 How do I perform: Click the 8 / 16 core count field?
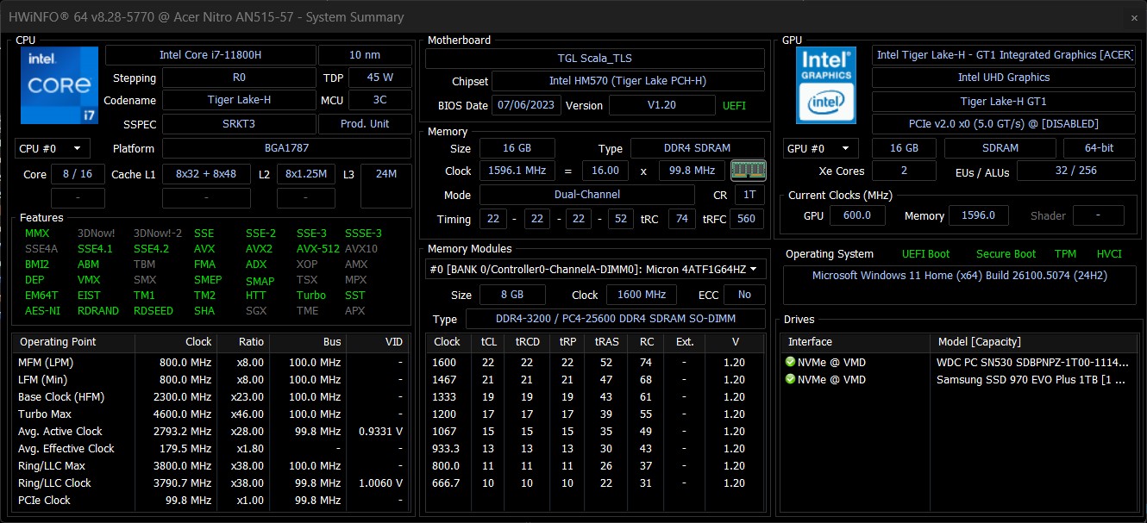(x=78, y=174)
